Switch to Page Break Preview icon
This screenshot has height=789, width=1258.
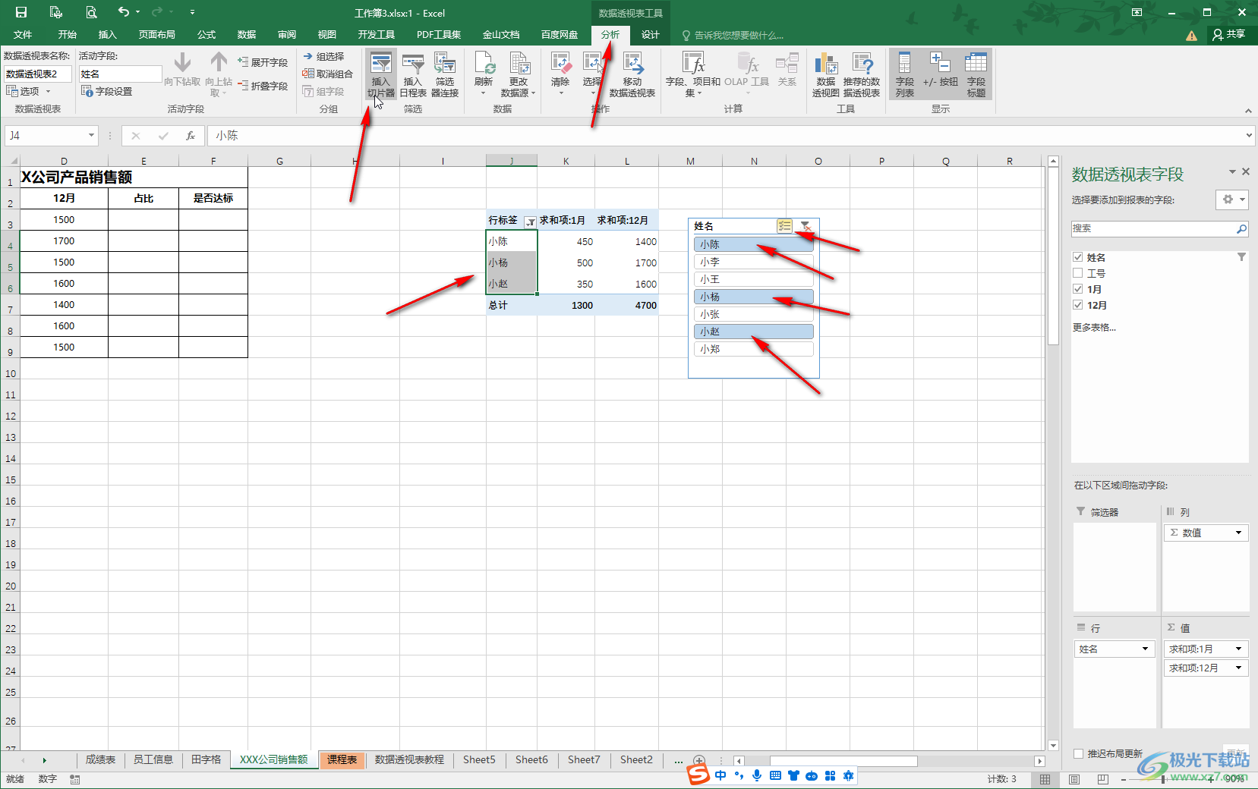[x=1102, y=779]
